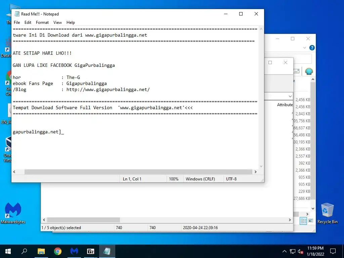Click Notepad horizontal scrollbar left arrow
The image size is (344, 258).
(x=14, y=172)
